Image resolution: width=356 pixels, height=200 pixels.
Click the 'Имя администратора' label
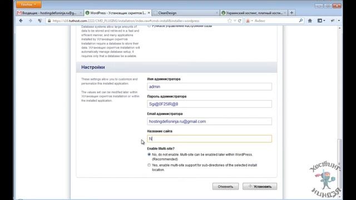click(x=164, y=79)
